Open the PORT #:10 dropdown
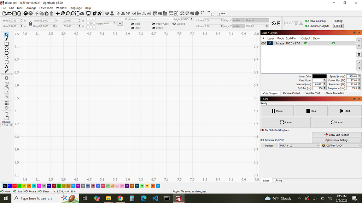Viewport: 362px width, 203px height. click(299, 146)
